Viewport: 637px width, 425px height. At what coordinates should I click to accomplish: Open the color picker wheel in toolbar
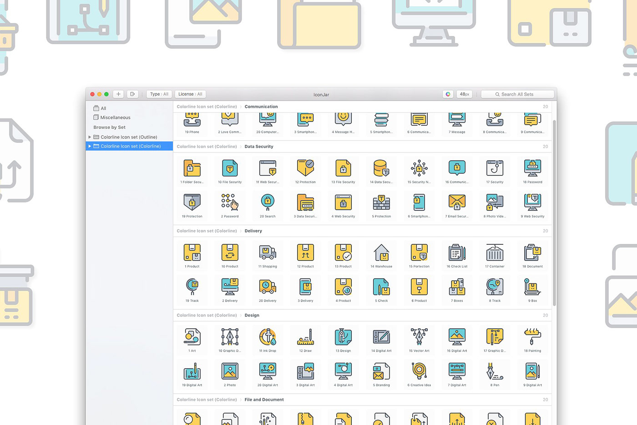pos(448,94)
